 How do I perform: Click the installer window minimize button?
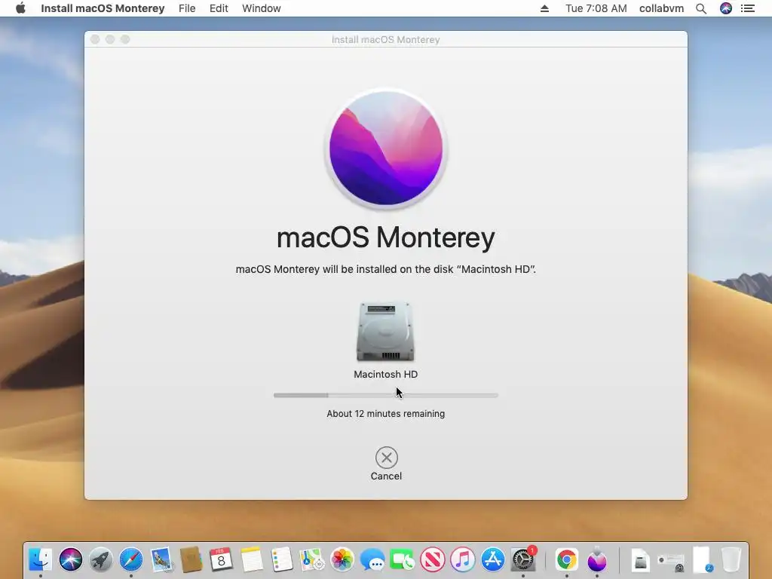tap(110, 39)
